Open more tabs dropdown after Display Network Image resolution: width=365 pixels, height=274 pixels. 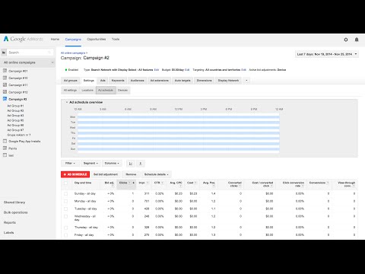point(246,81)
